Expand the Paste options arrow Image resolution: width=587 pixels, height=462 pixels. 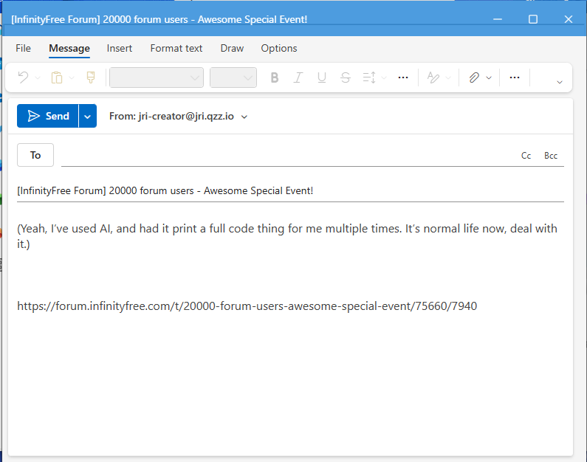tap(72, 77)
